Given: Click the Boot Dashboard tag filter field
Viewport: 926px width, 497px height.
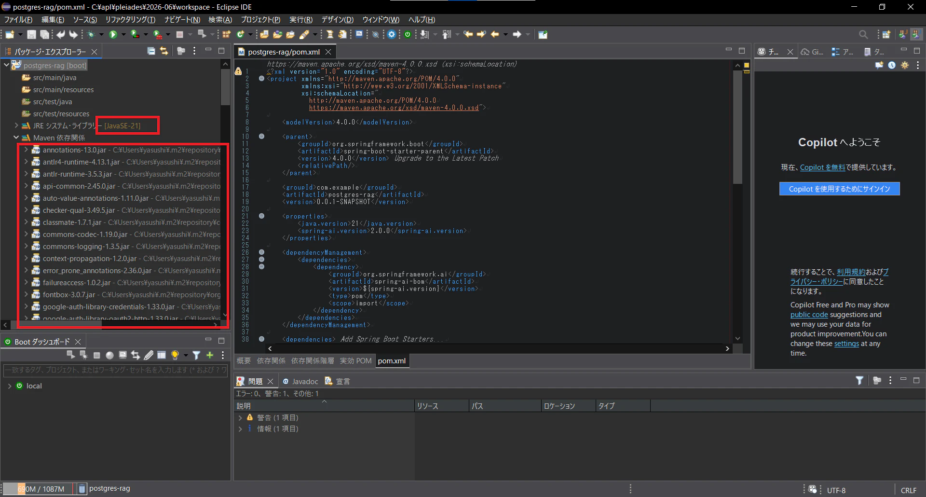Looking at the screenshot, I should pos(115,370).
